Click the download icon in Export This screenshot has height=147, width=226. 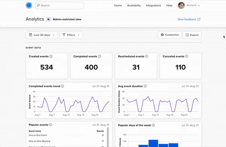(x=187, y=35)
